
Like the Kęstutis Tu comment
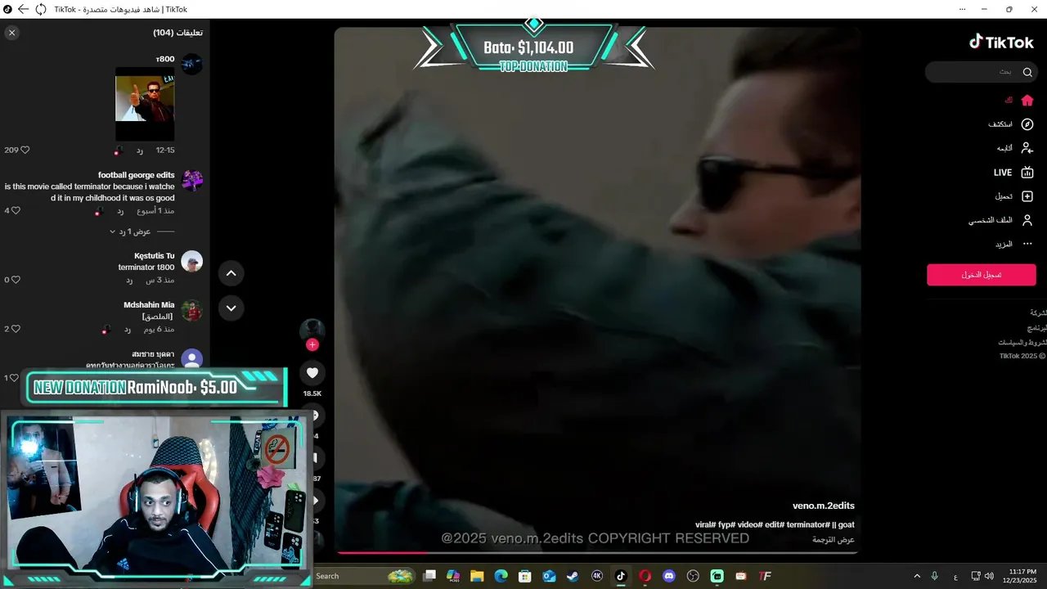tap(16, 280)
